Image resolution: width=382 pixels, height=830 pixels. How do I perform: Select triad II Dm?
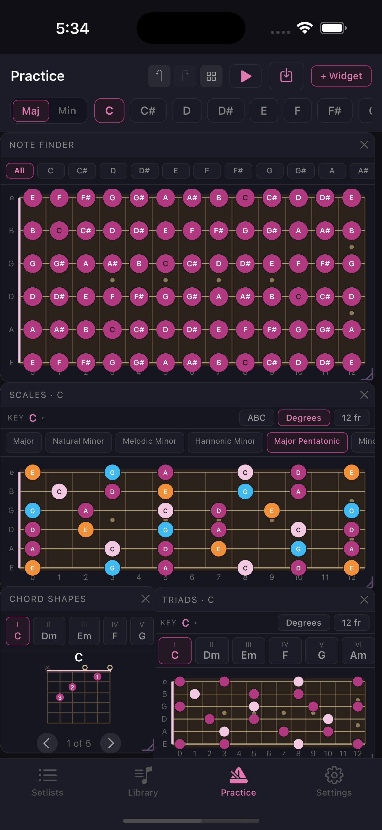(x=212, y=651)
